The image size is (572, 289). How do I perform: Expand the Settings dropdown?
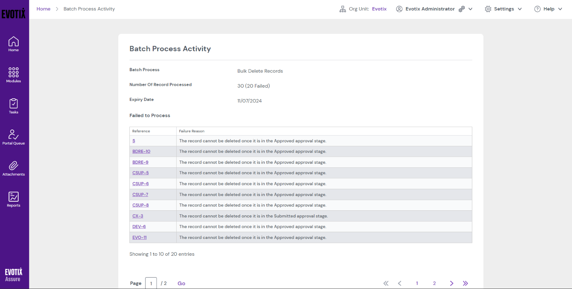pos(503,9)
